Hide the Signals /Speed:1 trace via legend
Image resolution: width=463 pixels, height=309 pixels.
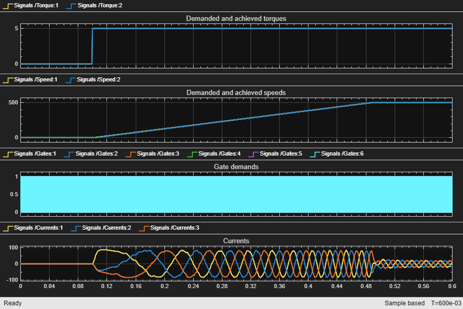(30, 80)
